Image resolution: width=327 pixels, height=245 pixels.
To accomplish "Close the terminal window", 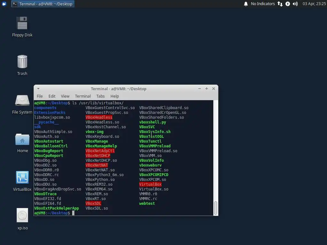I will [214, 89].
